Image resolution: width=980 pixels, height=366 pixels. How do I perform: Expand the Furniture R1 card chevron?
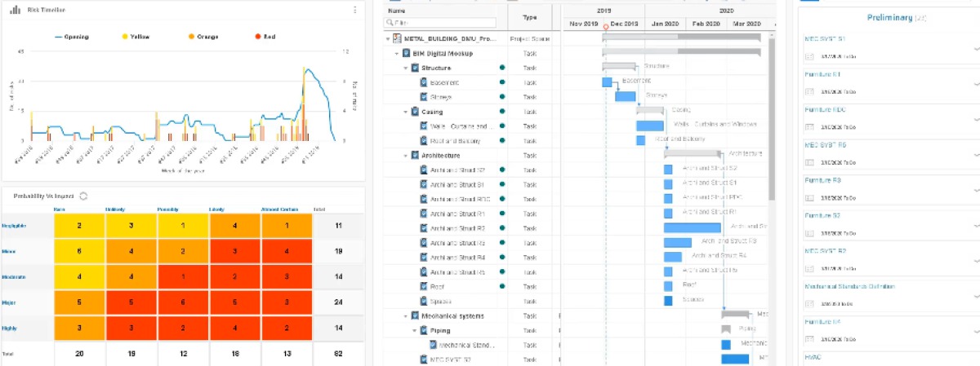[x=977, y=84]
